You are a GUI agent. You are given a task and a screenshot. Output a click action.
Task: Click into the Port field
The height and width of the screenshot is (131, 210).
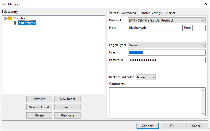click(x=199, y=28)
